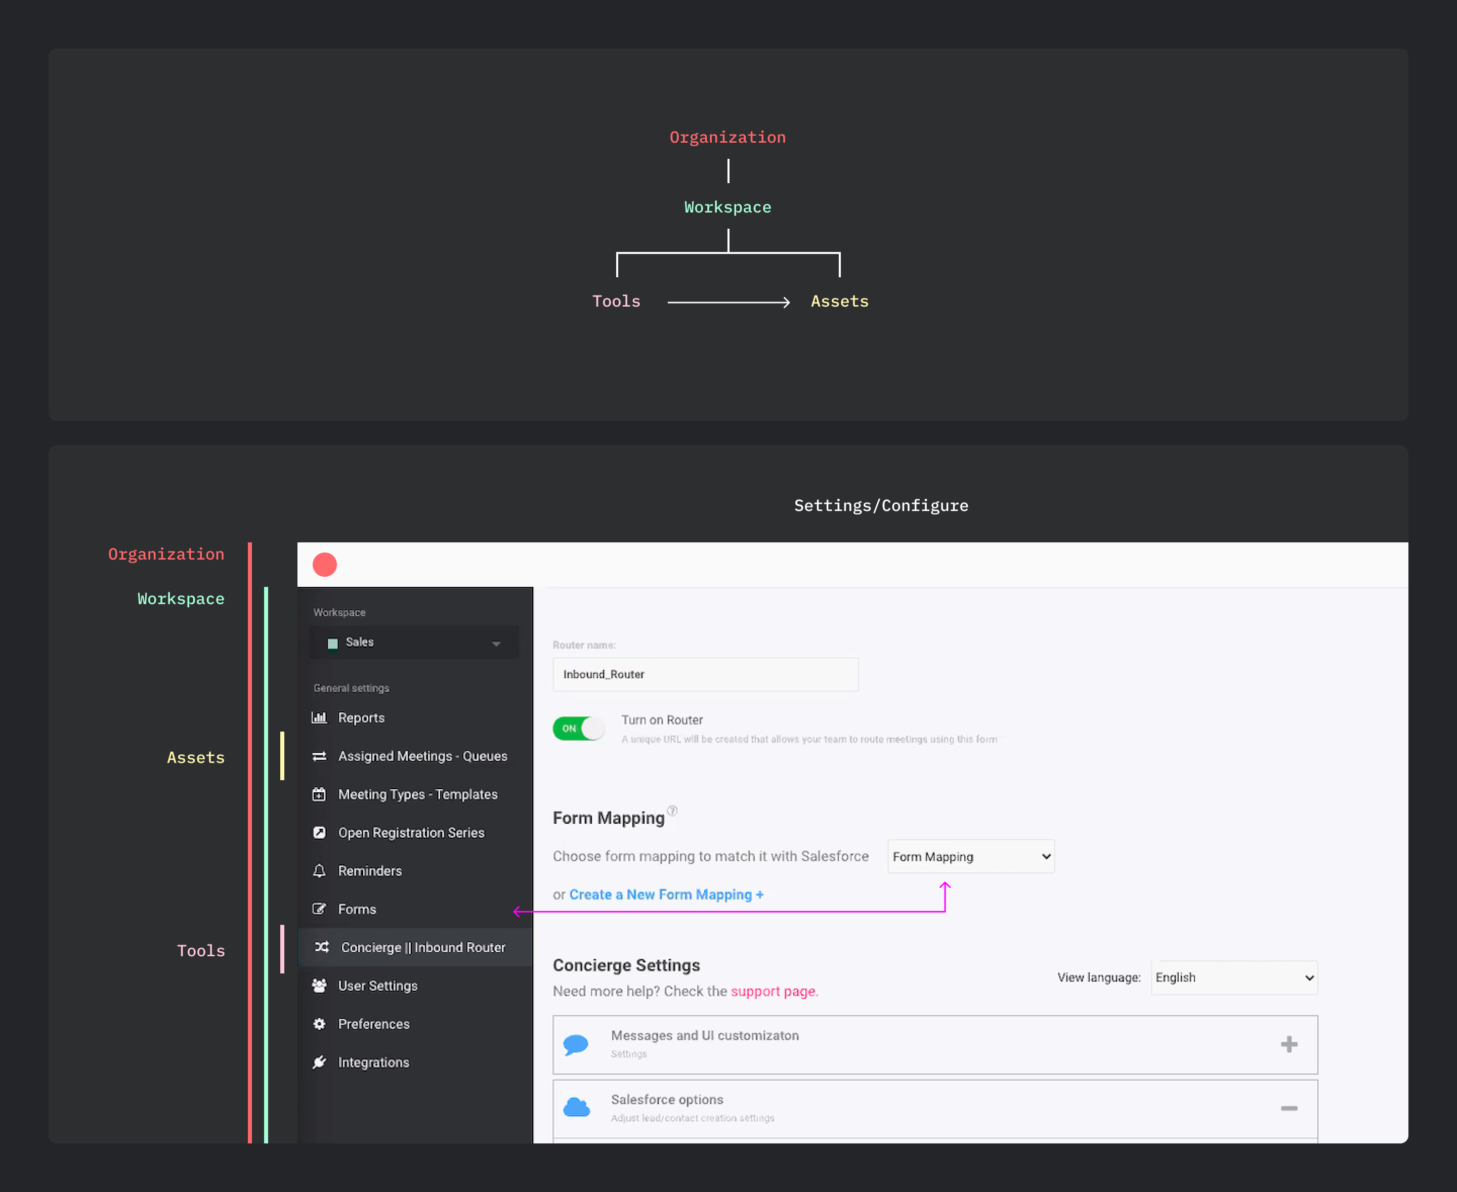Click the Meeting Types calendar icon
The height and width of the screenshot is (1192, 1457).
319,794
